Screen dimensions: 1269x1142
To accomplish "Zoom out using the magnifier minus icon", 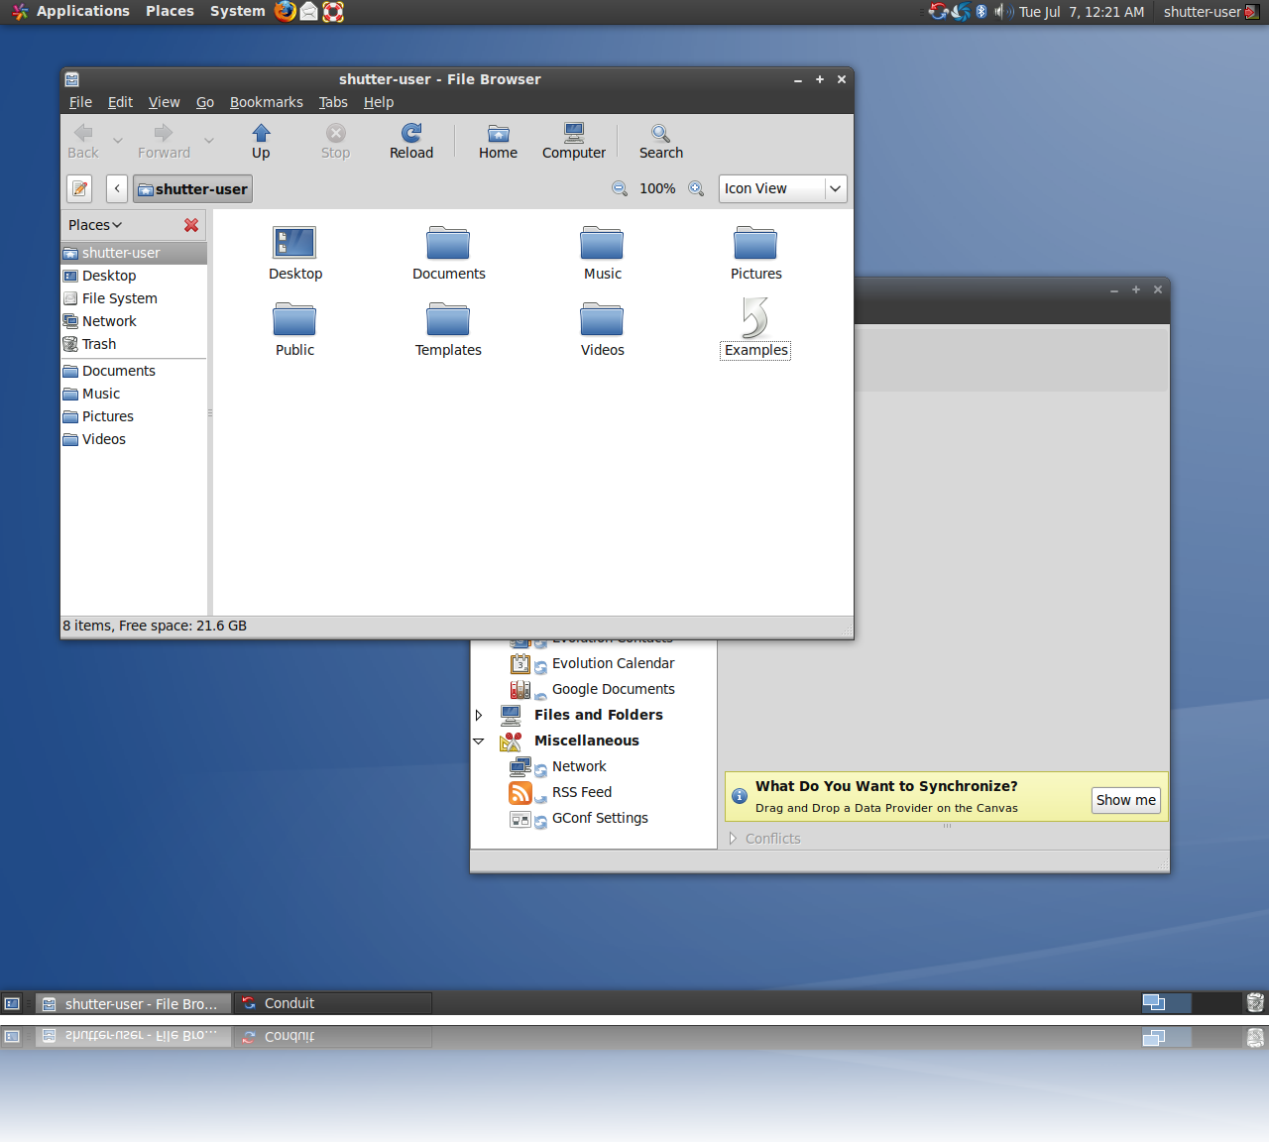I will [x=620, y=188].
